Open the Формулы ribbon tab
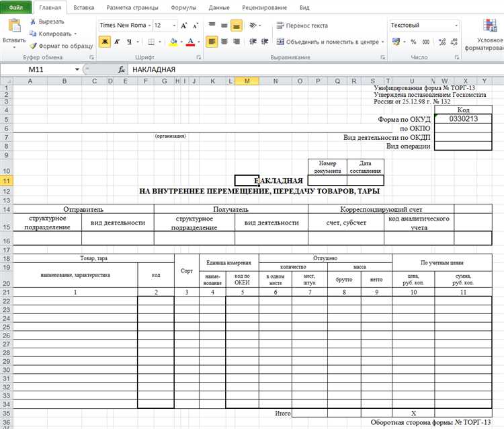Viewport: 504px width, 429px height. pos(183,8)
